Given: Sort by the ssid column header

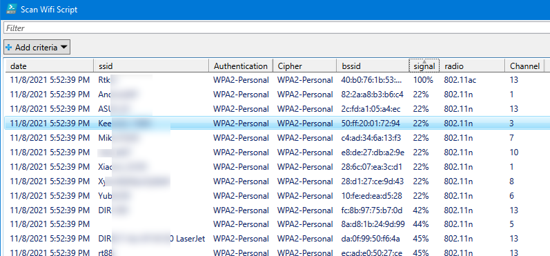Looking at the screenshot, I should pyautogui.click(x=151, y=66).
